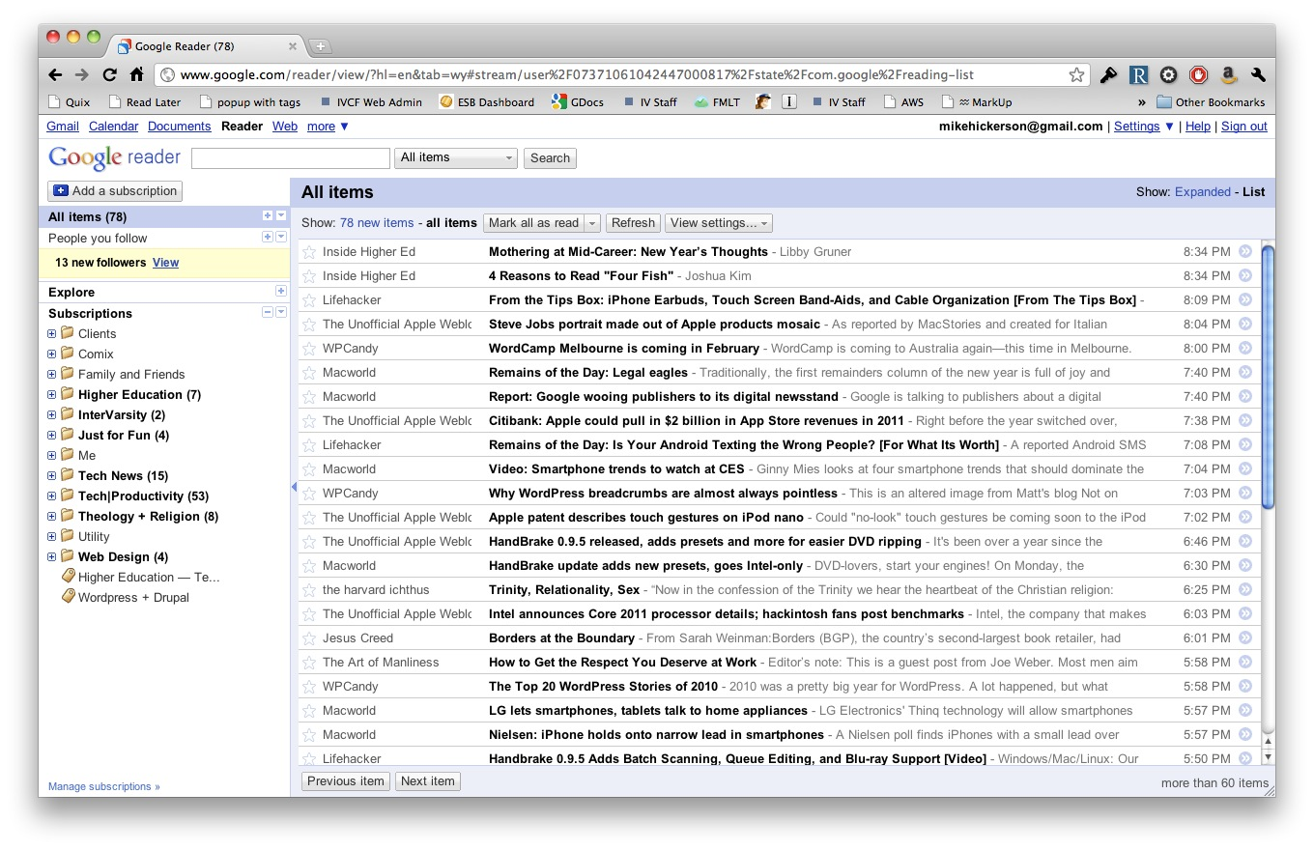The height and width of the screenshot is (850, 1314).
Task: Star the "Trinity, Relationality, Sex" item
Action: (x=309, y=590)
